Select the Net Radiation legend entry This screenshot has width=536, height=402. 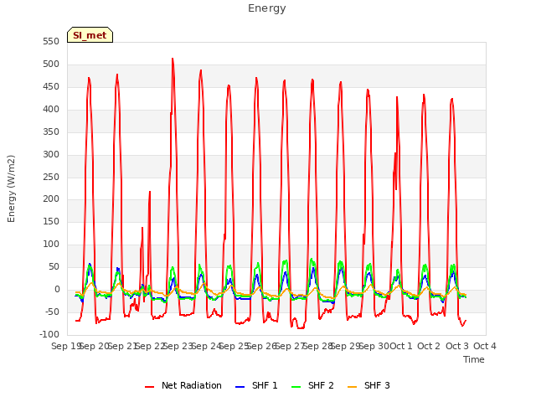(183, 385)
